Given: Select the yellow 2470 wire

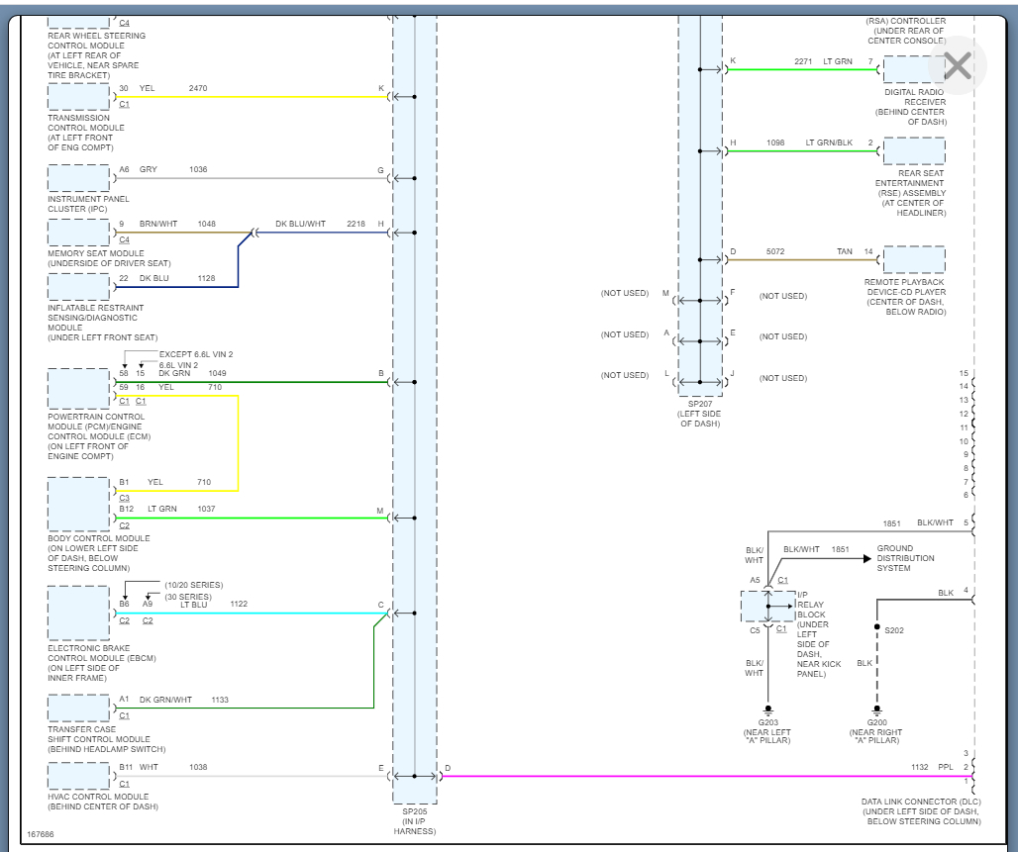Looking at the screenshot, I should point(248,97).
